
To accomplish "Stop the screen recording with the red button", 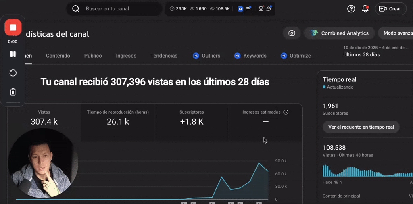I will click(13, 27).
